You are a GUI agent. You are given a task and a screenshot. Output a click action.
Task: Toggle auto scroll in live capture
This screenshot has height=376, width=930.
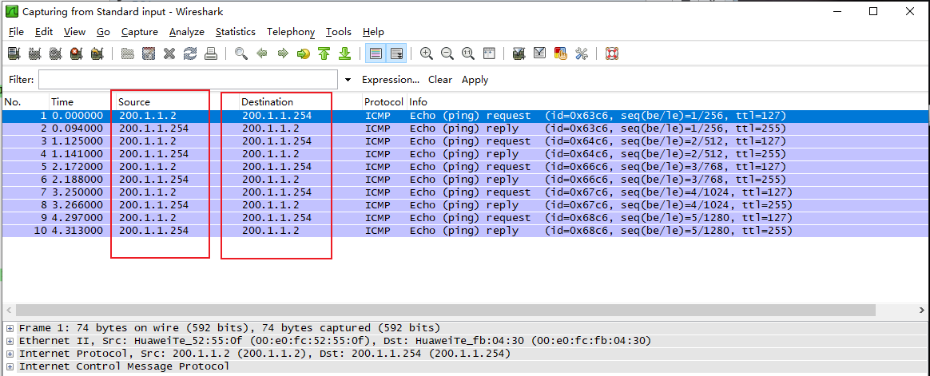coord(396,54)
